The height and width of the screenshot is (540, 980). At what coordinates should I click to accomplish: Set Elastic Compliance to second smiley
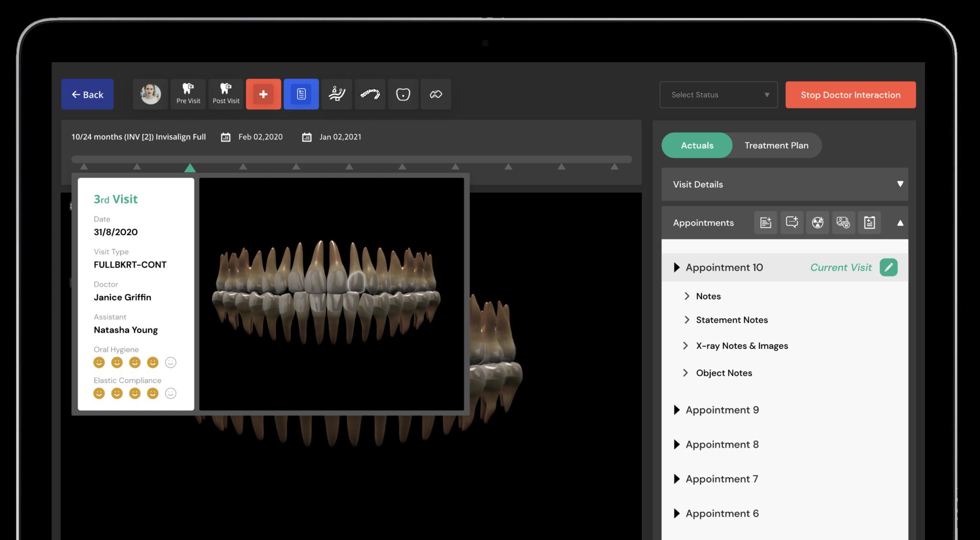pos(117,393)
